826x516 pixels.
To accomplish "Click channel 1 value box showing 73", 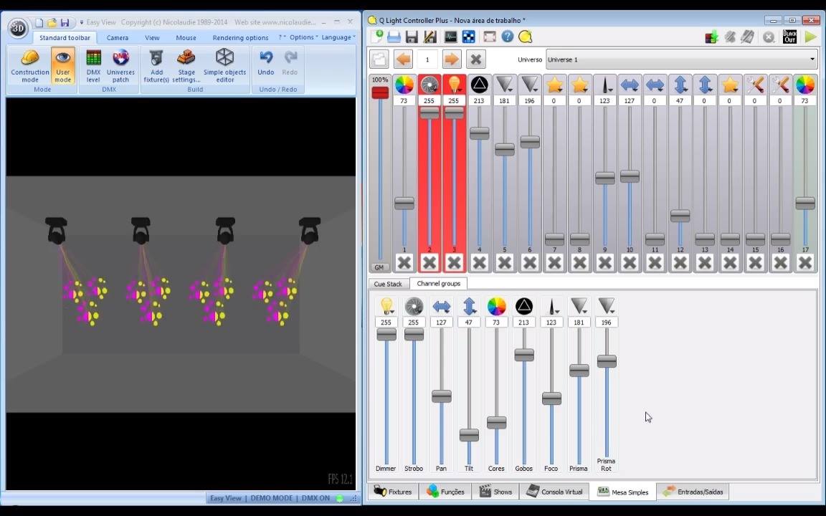I will point(404,100).
